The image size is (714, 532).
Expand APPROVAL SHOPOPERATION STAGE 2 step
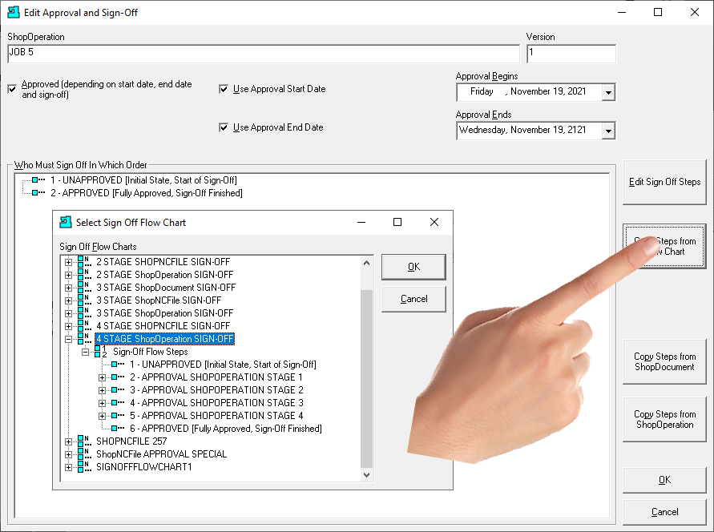(x=102, y=390)
